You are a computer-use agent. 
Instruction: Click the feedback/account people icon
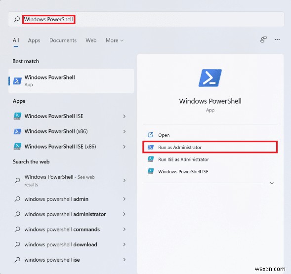click(x=263, y=39)
